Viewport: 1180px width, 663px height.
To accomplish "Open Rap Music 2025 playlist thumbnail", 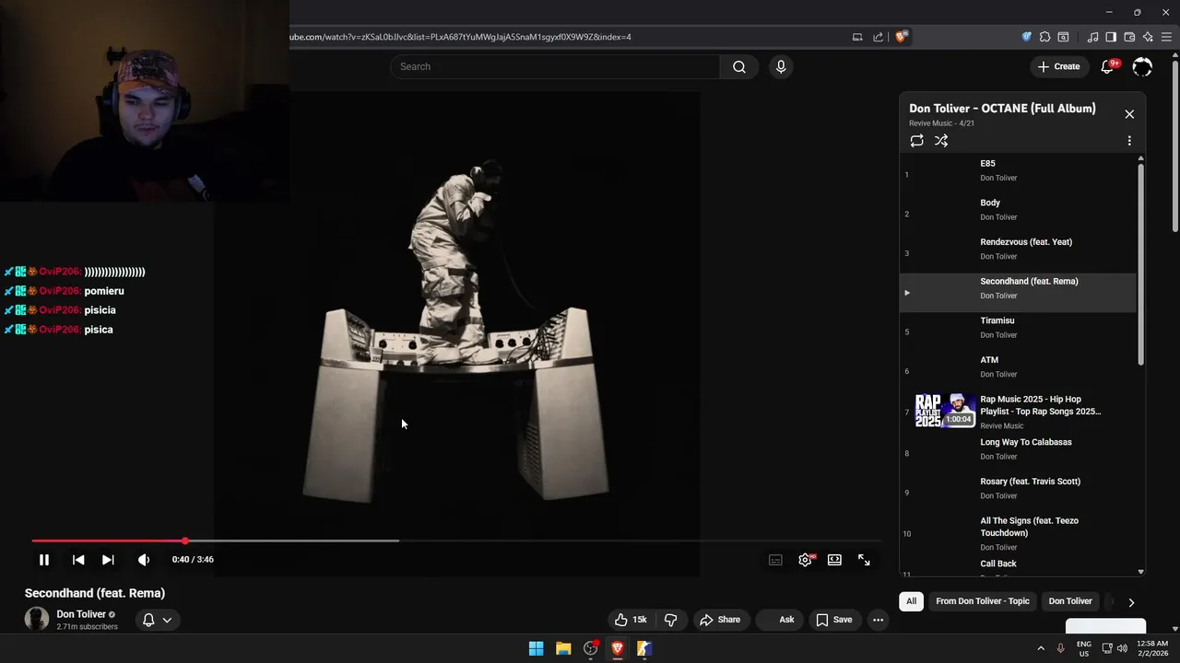I will (x=945, y=411).
